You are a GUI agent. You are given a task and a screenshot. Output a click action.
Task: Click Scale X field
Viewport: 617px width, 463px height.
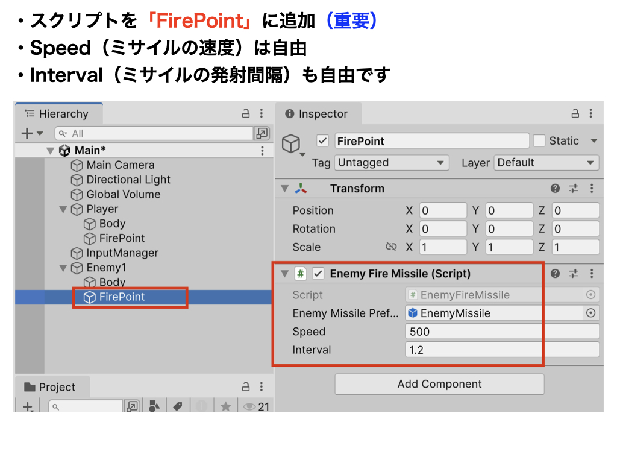coord(443,247)
